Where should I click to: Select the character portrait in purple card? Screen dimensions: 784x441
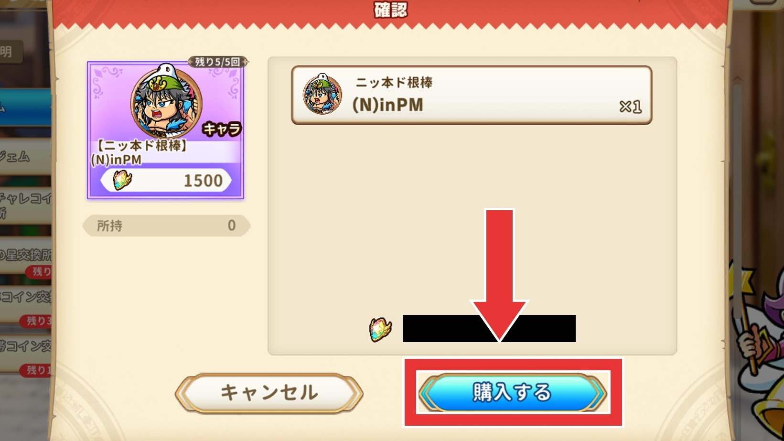click(166, 103)
